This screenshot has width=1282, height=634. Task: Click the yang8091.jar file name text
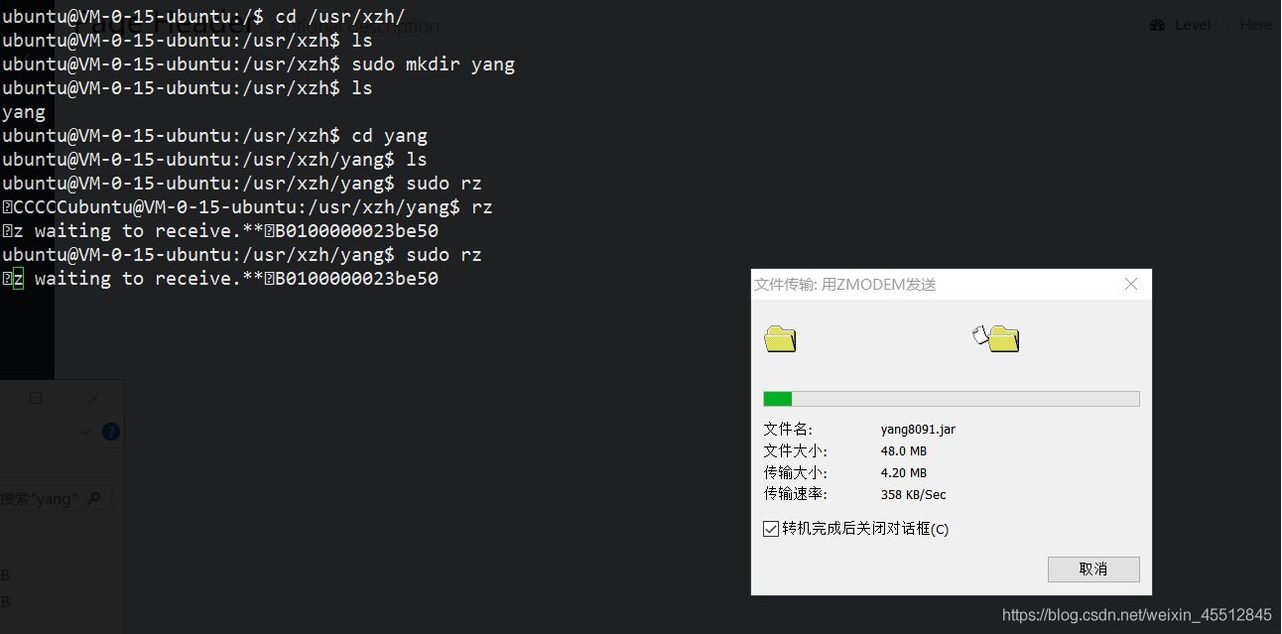click(x=918, y=430)
